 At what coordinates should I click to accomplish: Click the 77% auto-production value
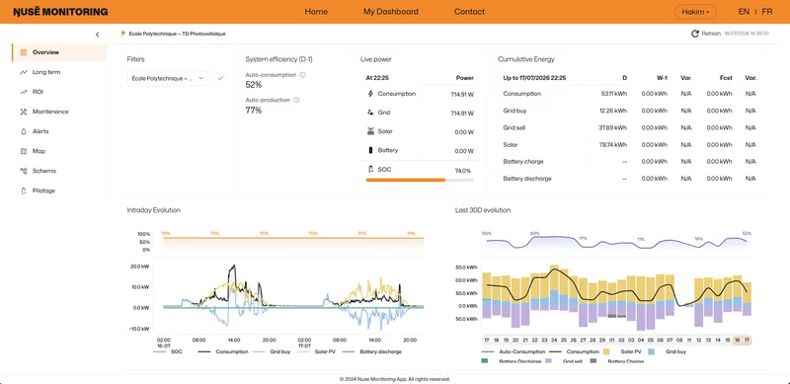pyautogui.click(x=254, y=111)
